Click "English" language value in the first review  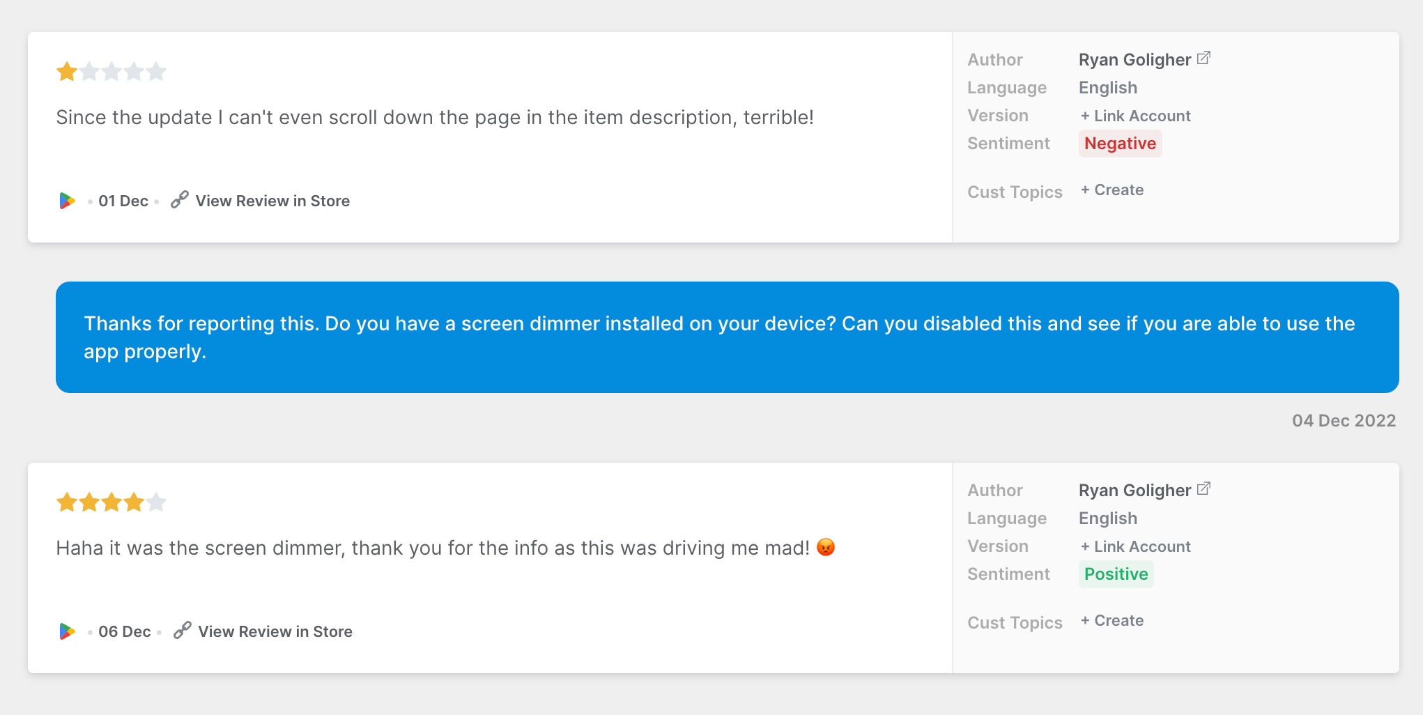click(x=1108, y=88)
